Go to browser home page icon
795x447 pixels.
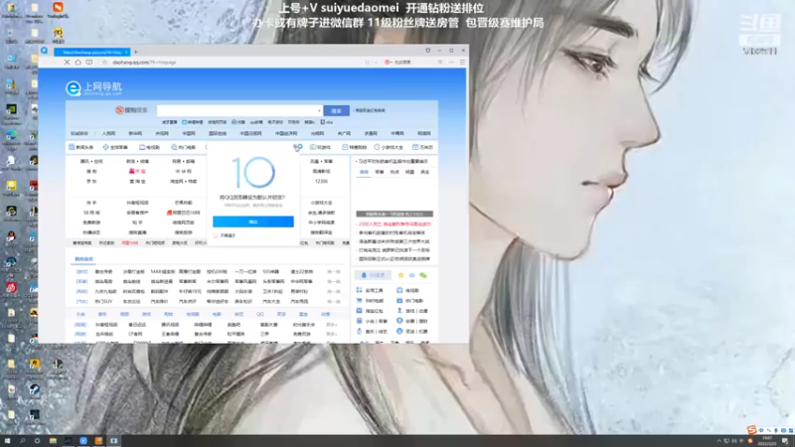click(79, 63)
